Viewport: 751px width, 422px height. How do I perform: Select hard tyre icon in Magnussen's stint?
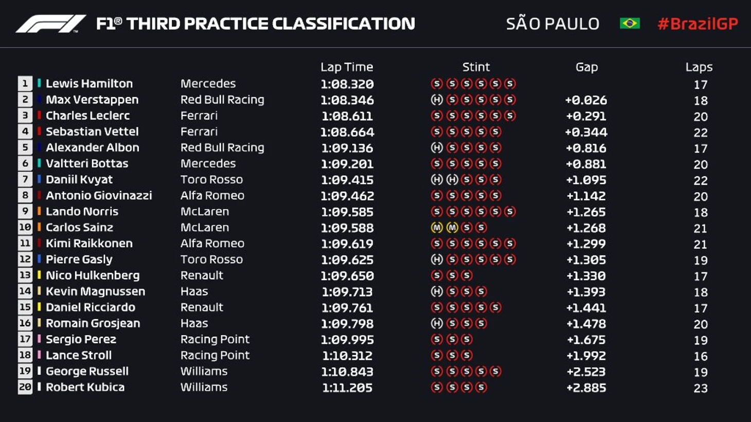tap(437, 291)
